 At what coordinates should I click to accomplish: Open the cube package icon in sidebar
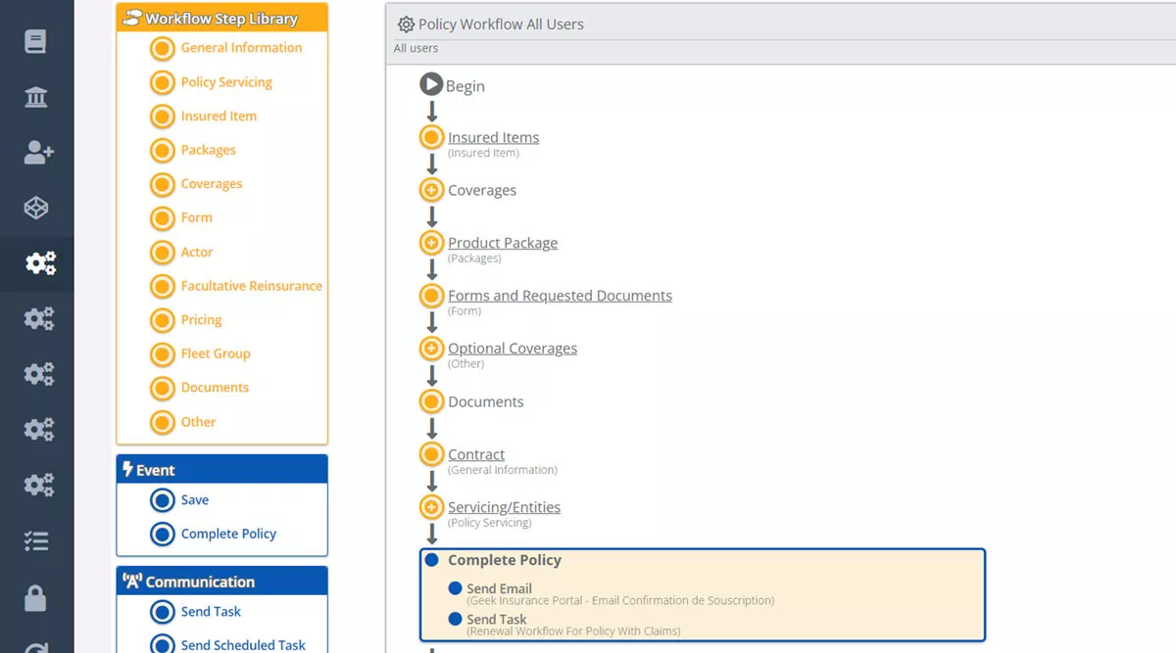[x=36, y=208]
